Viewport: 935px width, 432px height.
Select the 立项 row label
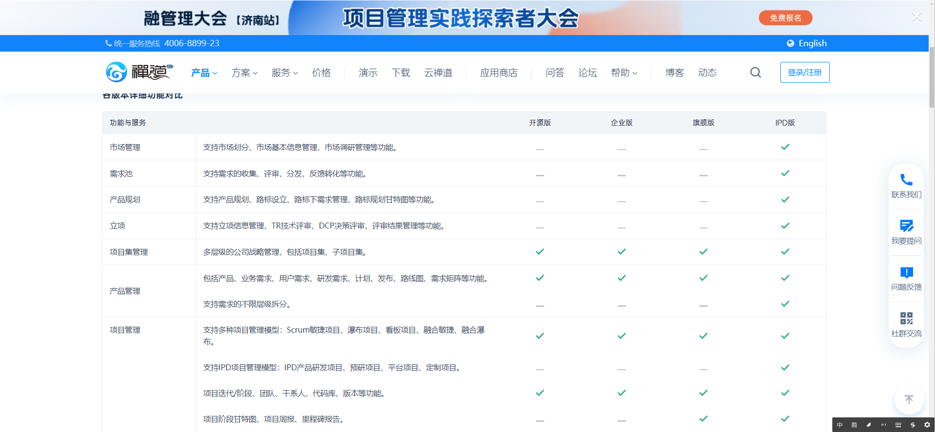click(117, 225)
